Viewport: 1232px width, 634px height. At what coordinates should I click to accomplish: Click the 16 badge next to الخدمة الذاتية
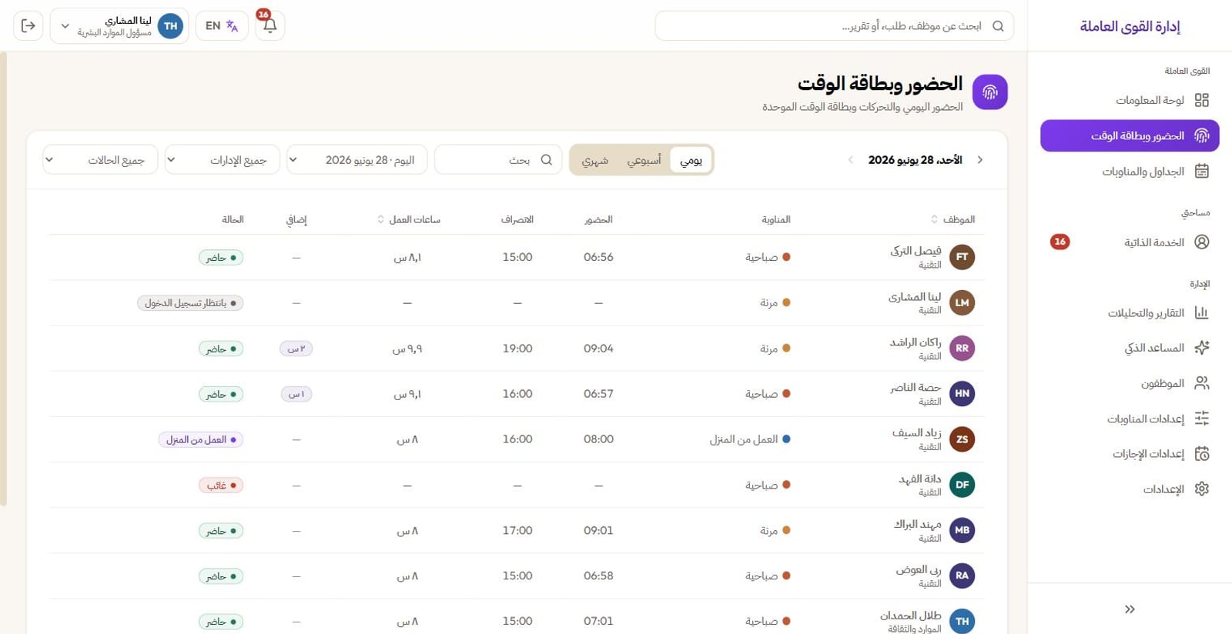(x=1060, y=242)
